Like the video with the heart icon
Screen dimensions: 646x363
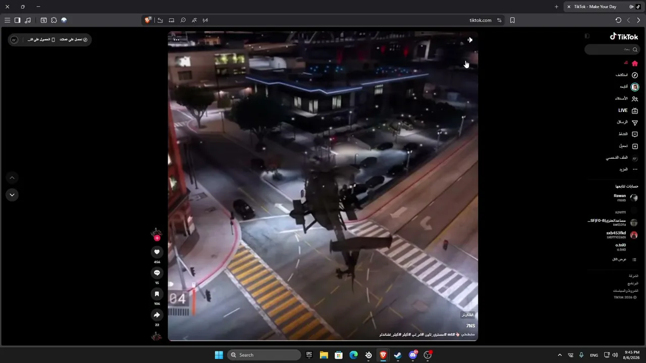(x=157, y=252)
